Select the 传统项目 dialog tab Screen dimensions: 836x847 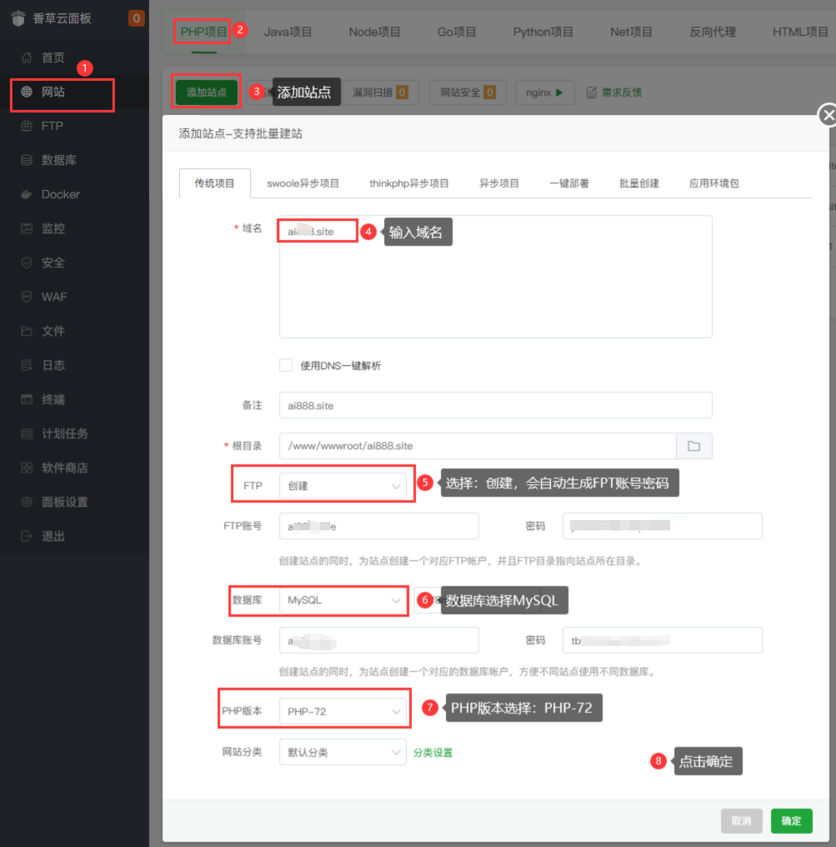[x=214, y=183]
